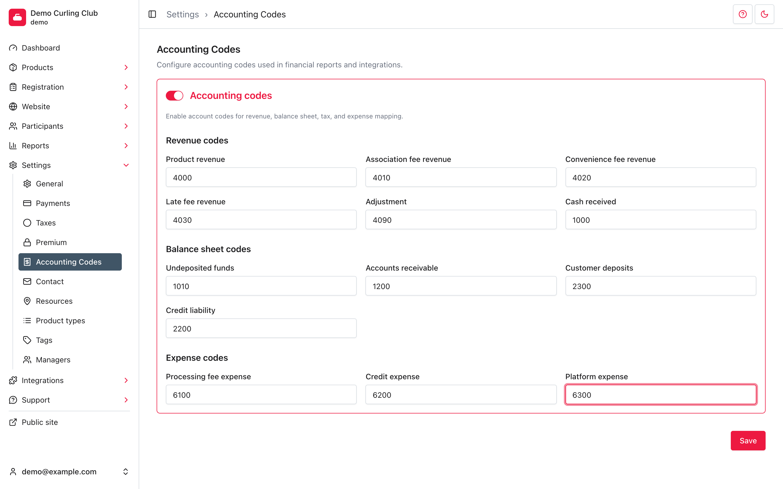Disable the Accounting codes toggle switch
This screenshot has height=489, width=783.
coord(174,96)
